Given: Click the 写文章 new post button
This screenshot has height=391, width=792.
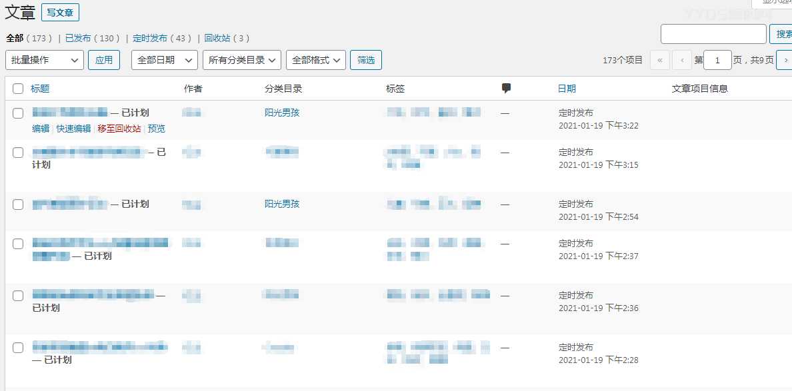Looking at the screenshot, I should tap(61, 12).
